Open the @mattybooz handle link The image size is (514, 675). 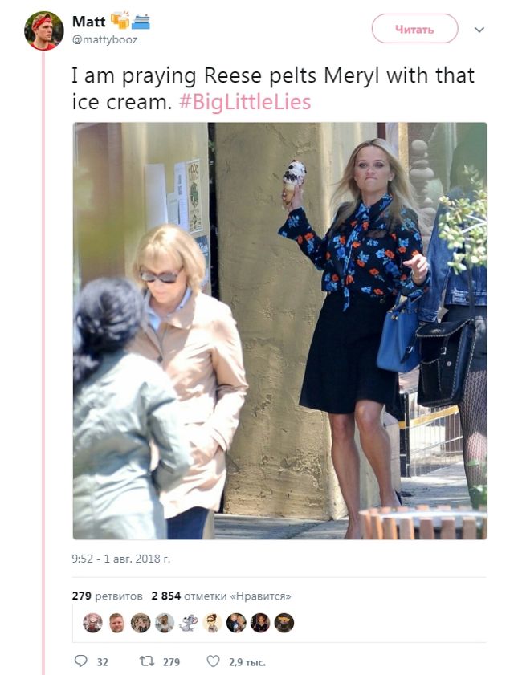pos(104,39)
